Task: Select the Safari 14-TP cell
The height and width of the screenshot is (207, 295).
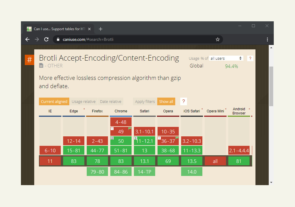Action: (x=145, y=172)
